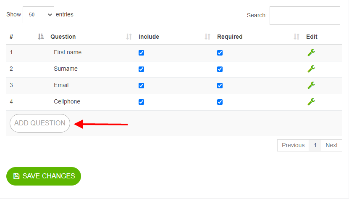Image resolution: width=349 pixels, height=199 pixels.
Task: Edit the First name question via wrench icon
Action: (x=311, y=53)
